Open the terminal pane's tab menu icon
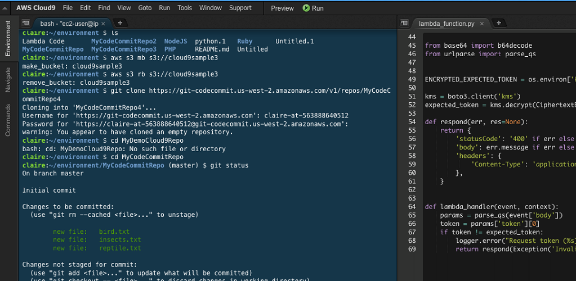 (25, 22)
